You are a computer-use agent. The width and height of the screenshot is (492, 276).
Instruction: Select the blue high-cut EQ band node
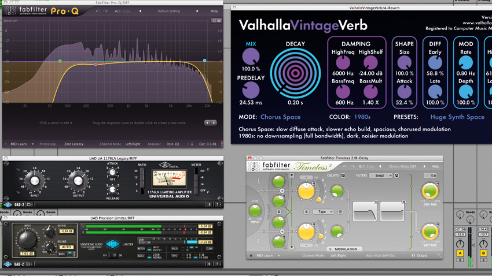click(x=204, y=61)
